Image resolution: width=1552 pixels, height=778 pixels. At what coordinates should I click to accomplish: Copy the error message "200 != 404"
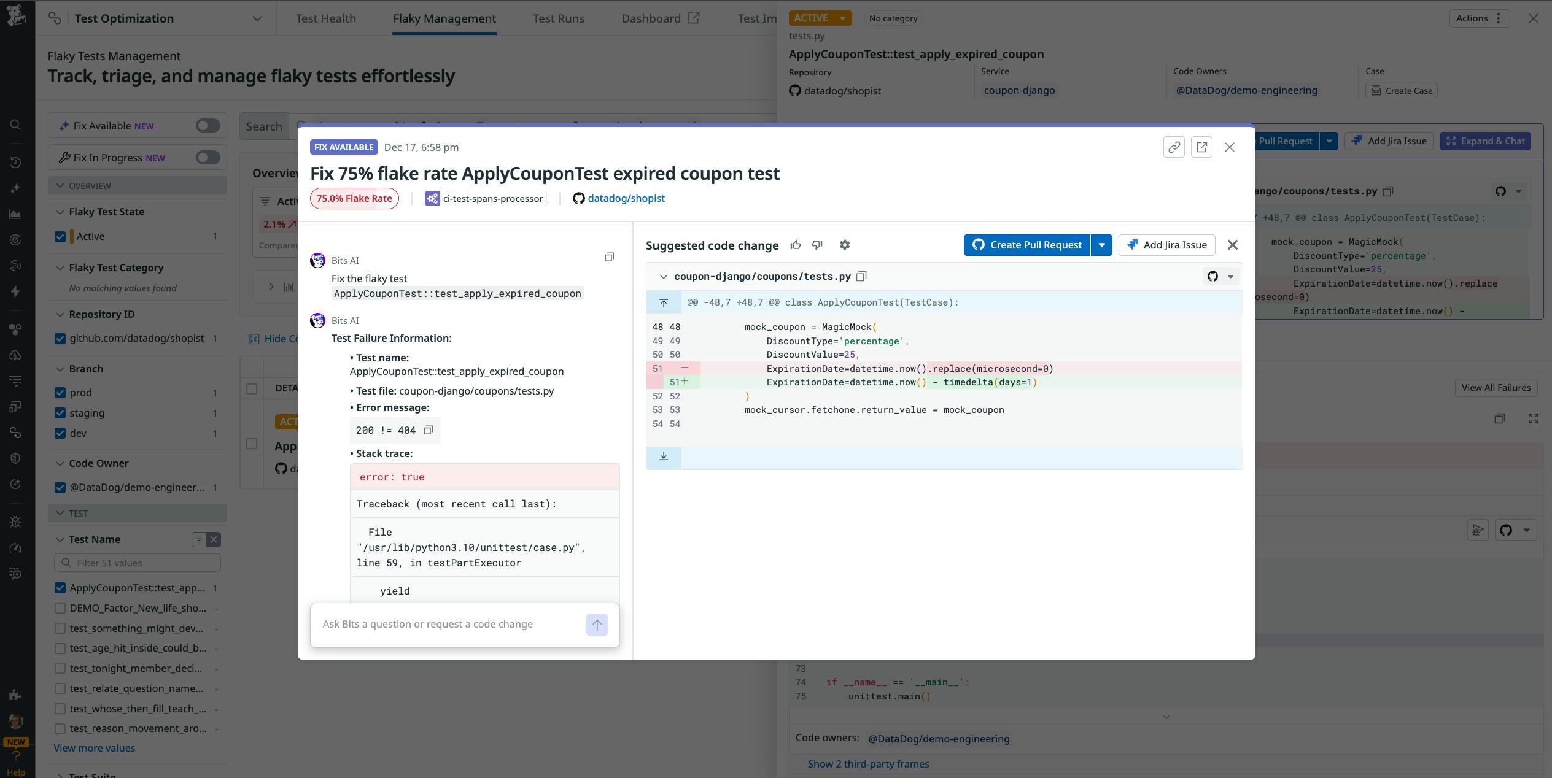click(428, 430)
